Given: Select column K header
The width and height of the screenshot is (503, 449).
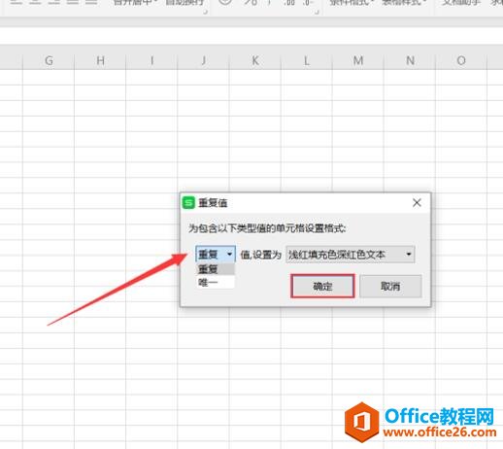Looking at the screenshot, I should (255, 60).
